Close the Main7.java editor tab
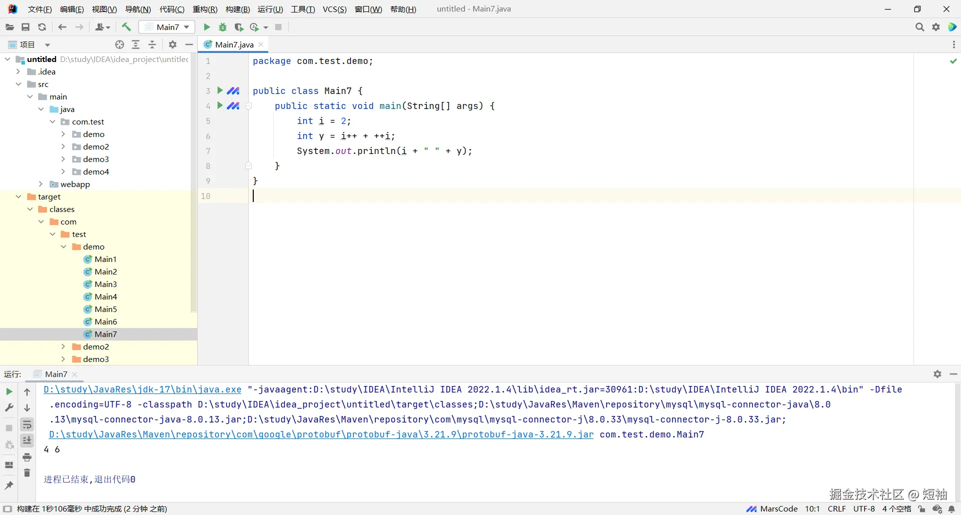The image size is (961, 515). pyautogui.click(x=261, y=44)
